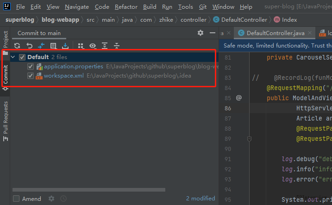Click the Changelists icon in commit toolbar
The width and height of the screenshot is (332, 205).
click(x=53, y=46)
